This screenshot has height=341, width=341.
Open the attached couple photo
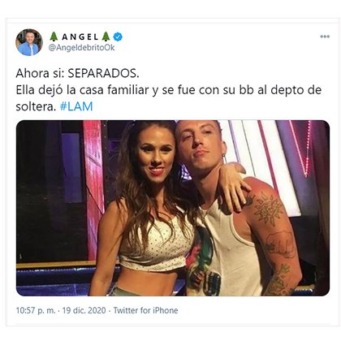(x=173, y=208)
